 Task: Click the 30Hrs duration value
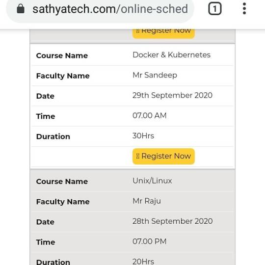coord(143,136)
